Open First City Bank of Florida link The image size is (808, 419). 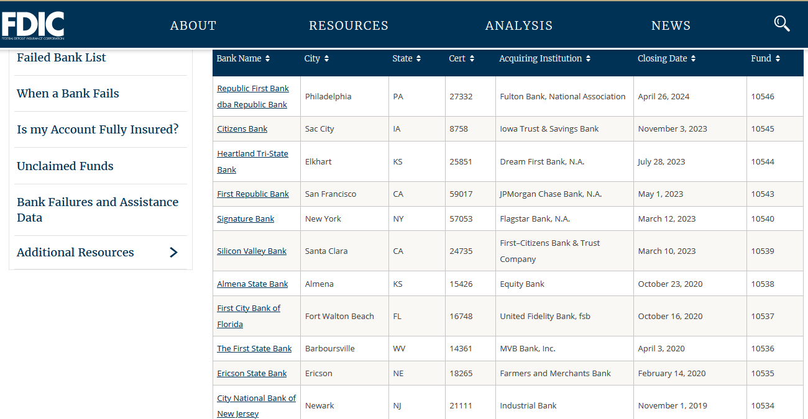click(249, 316)
